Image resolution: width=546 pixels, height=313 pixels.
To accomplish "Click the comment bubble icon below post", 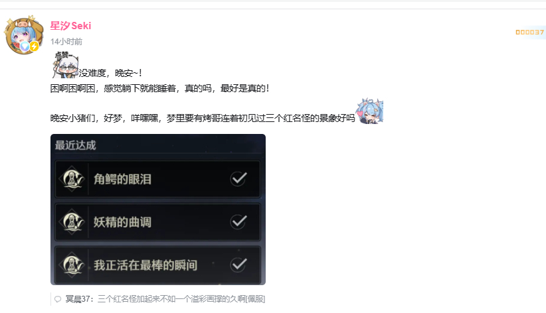I will 58,299.
